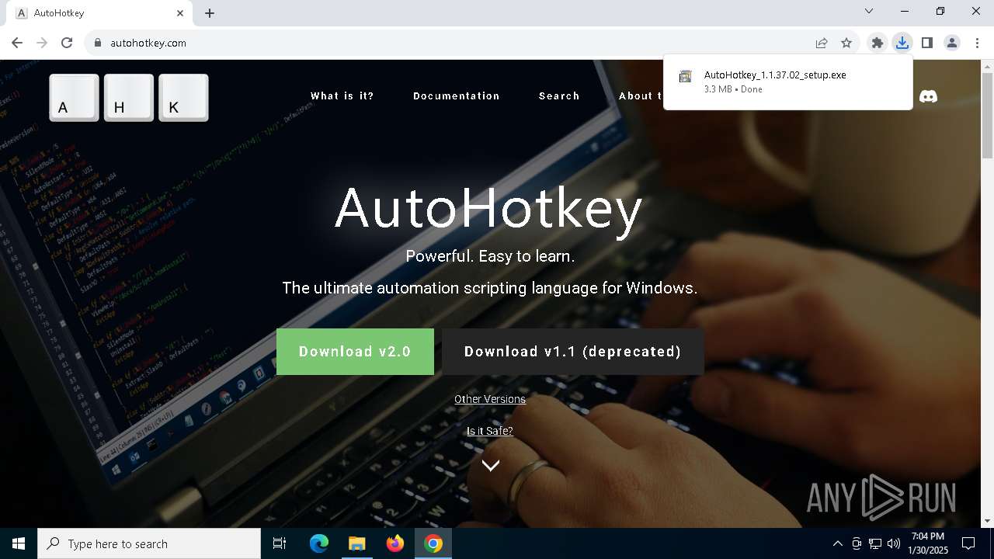Screen dimensions: 994x559
Task: Click the scrollbar up arrow
Action: click(987, 67)
